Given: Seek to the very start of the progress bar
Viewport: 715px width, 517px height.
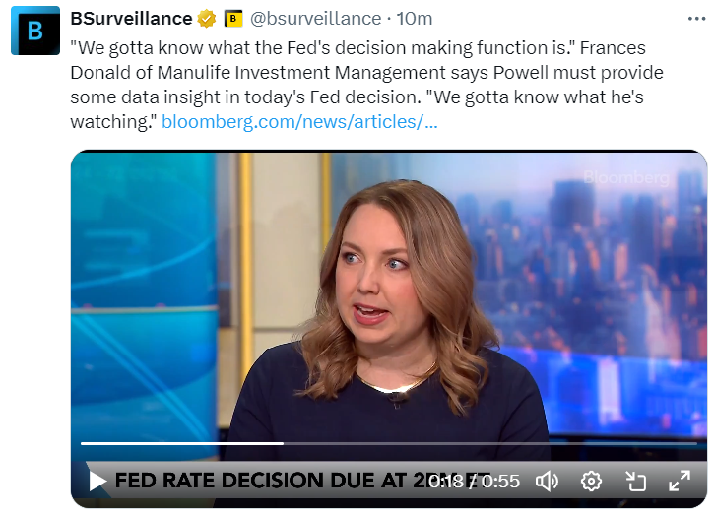Looking at the screenshot, I should tap(82, 444).
